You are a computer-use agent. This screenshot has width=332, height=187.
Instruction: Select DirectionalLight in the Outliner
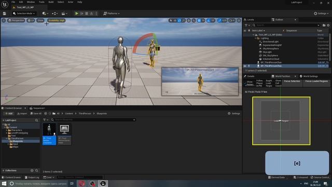pos(270,42)
